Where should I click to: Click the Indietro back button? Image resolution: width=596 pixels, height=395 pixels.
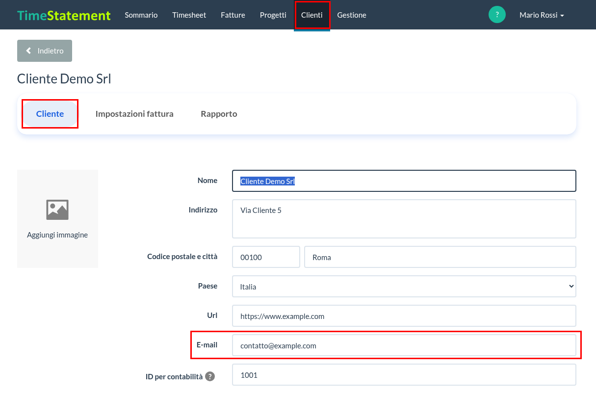pyautogui.click(x=45, y=51)
